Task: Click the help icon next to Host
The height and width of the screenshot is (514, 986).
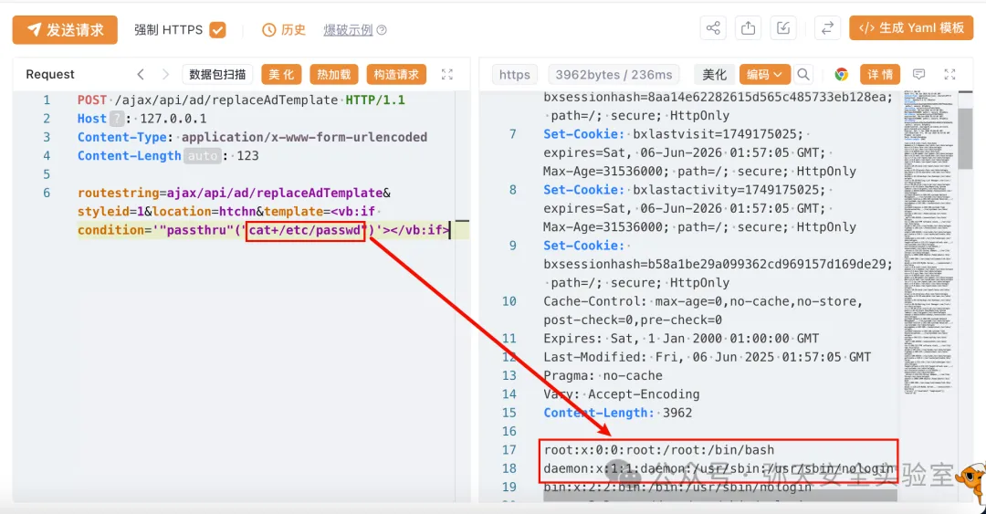Action: pos(117,119)
